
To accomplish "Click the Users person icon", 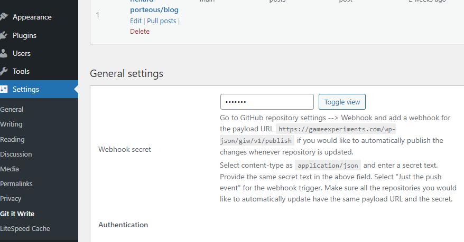I will coord(4,53).
